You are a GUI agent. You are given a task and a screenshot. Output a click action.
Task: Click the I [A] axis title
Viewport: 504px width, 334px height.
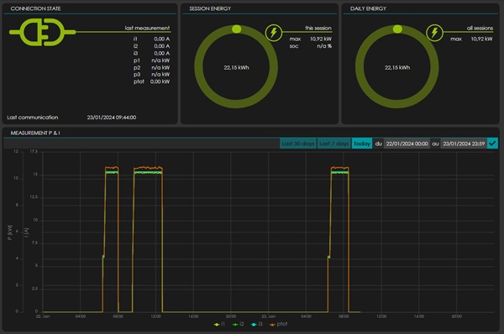click(x=26, y=232)
